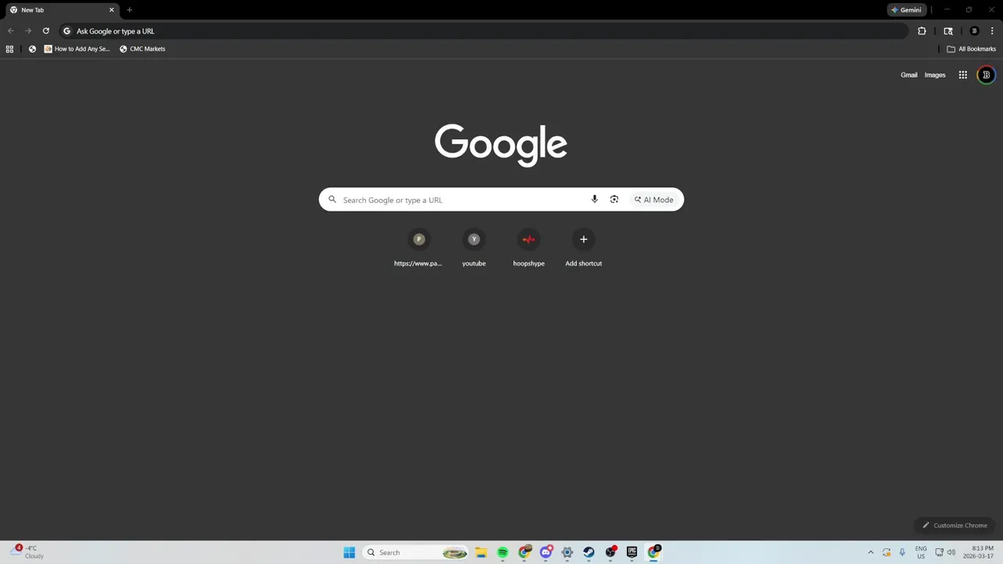Open the https://www.pa... shortcut tile

(x=418, y=248)
